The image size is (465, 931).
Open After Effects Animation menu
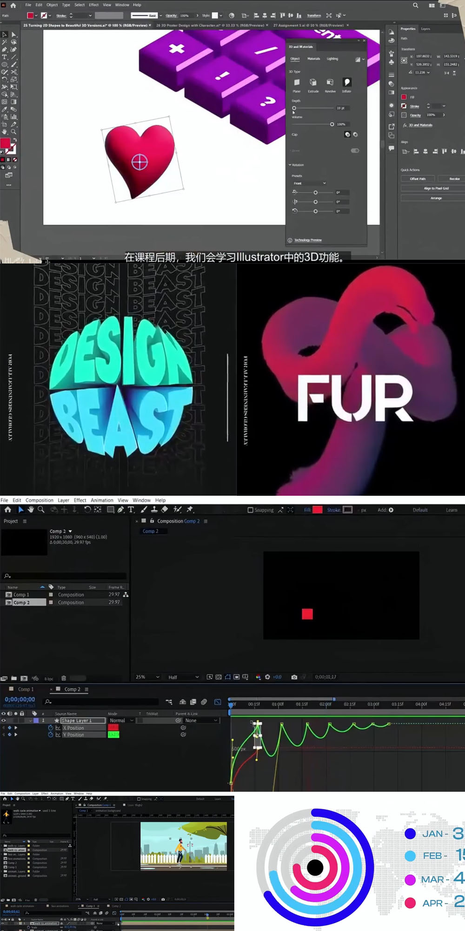[102, 500]
